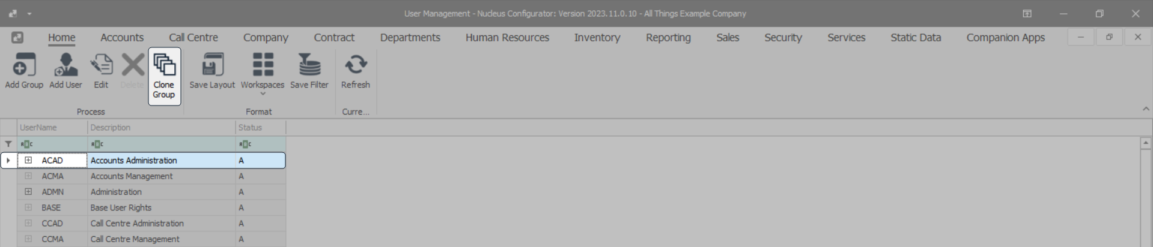Click the scrollbar up arrow
Image resolution: width=1153 pixels, height=247 pixels.
pos(1146,143)
